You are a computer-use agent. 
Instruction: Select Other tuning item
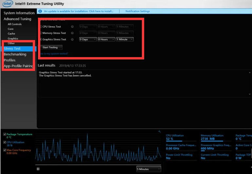tap(11, 43)
